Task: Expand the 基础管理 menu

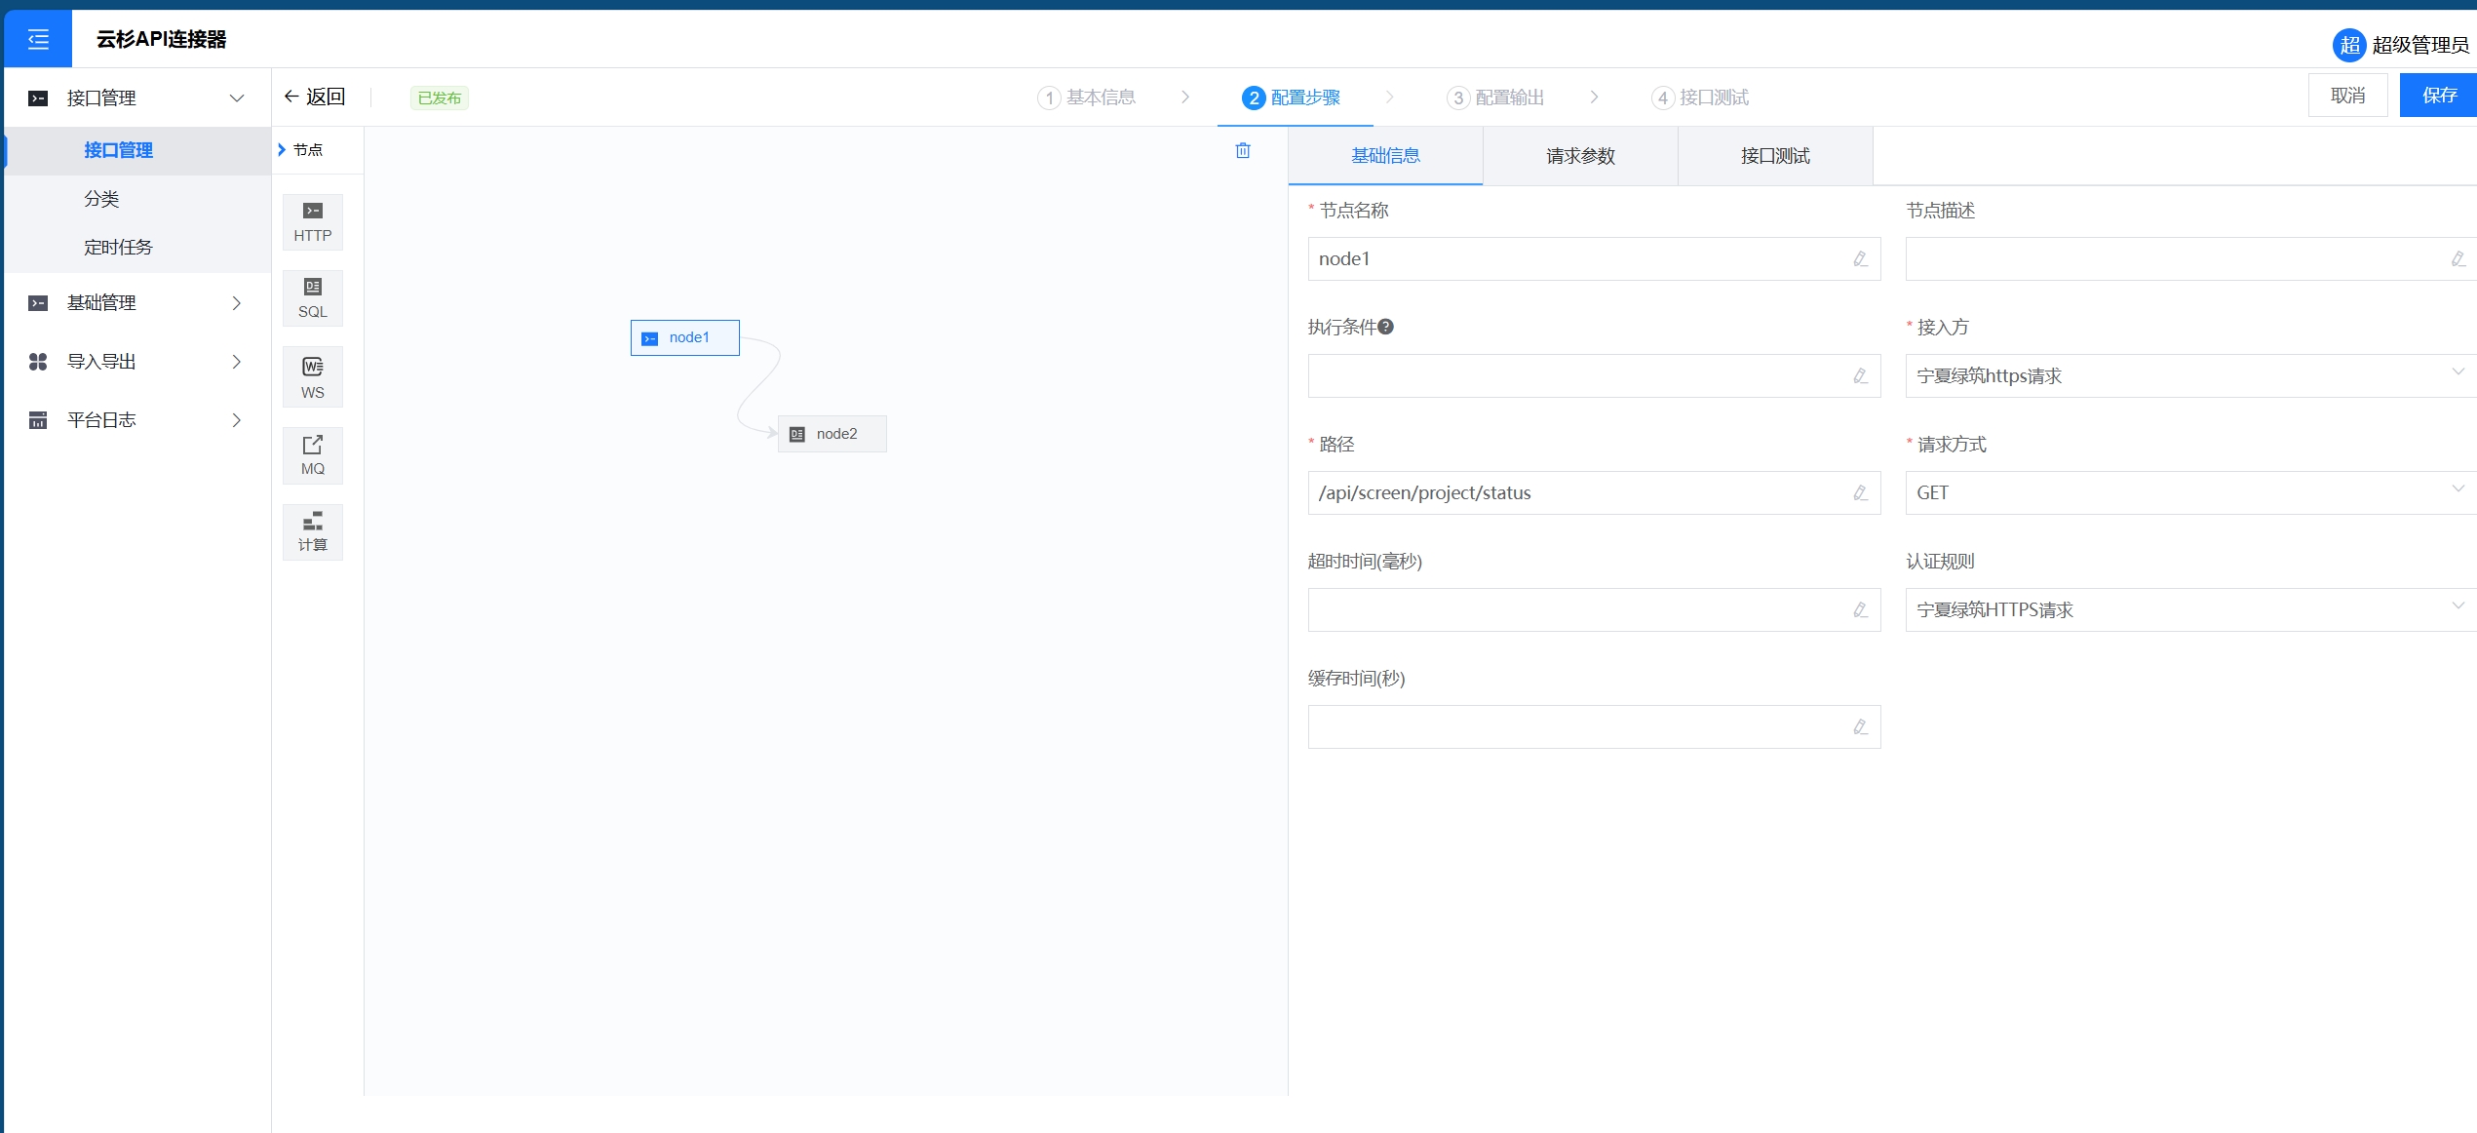Action: (236, 303)
